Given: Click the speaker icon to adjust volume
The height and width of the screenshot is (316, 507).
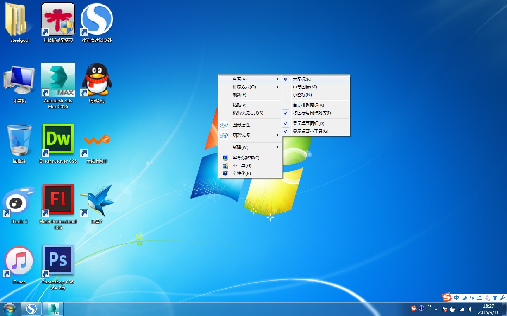Looking at the screenshot, I should [470, 309].
